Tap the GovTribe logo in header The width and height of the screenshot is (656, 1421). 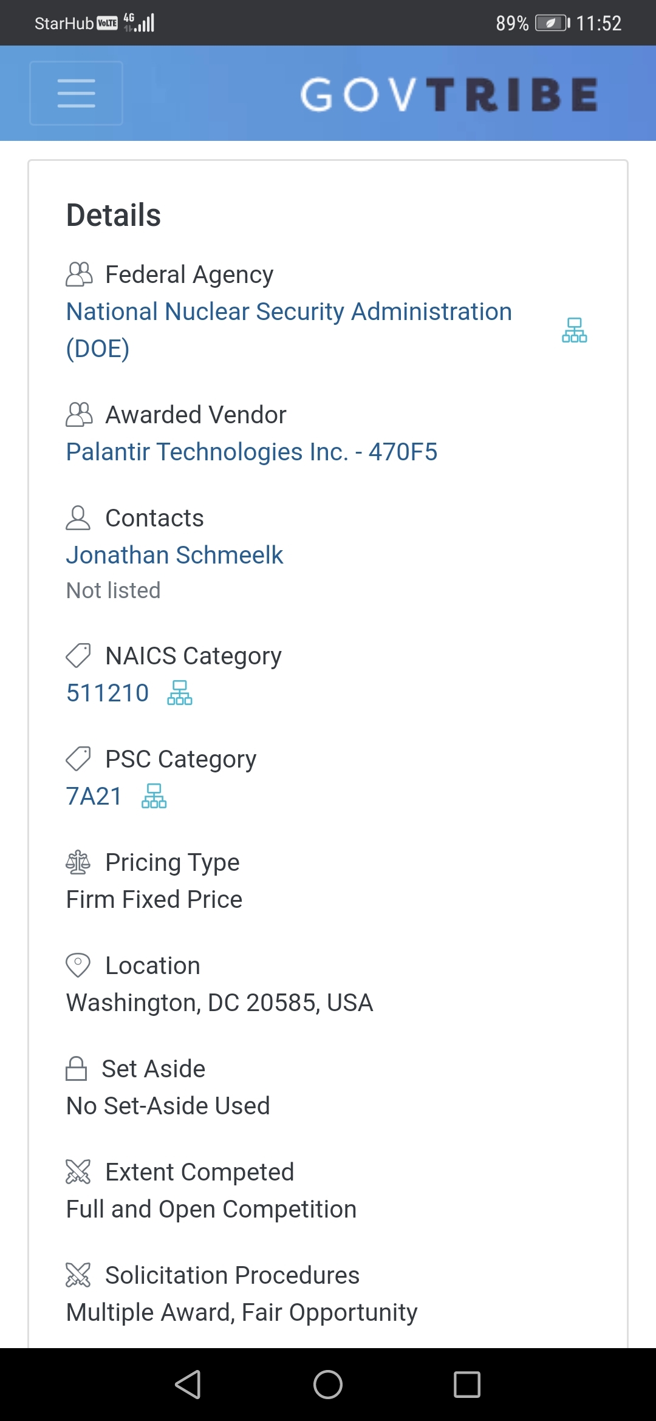click(x=449, y=94)
